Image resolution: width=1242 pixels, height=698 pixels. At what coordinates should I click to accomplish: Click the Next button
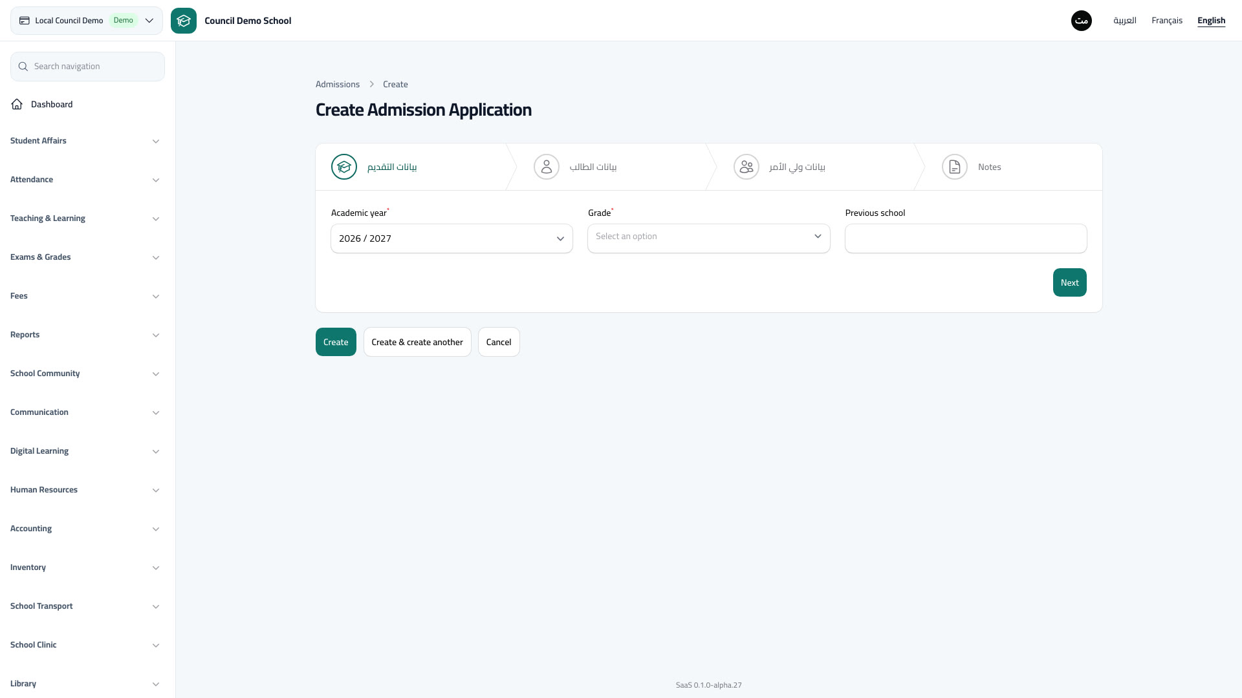[x=1069, y=282]
